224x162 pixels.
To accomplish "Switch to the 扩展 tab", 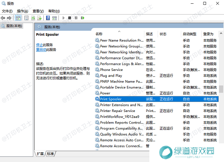I will click(40, 154).
